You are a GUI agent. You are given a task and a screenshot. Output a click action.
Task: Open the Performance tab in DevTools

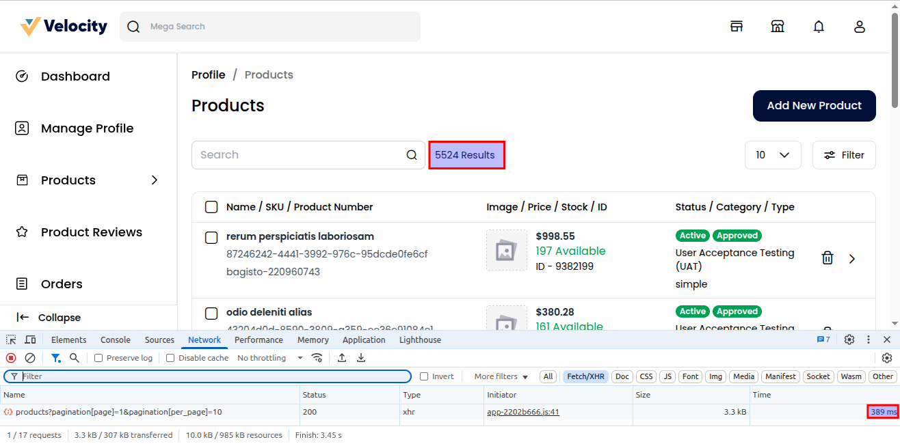point(259,339)
